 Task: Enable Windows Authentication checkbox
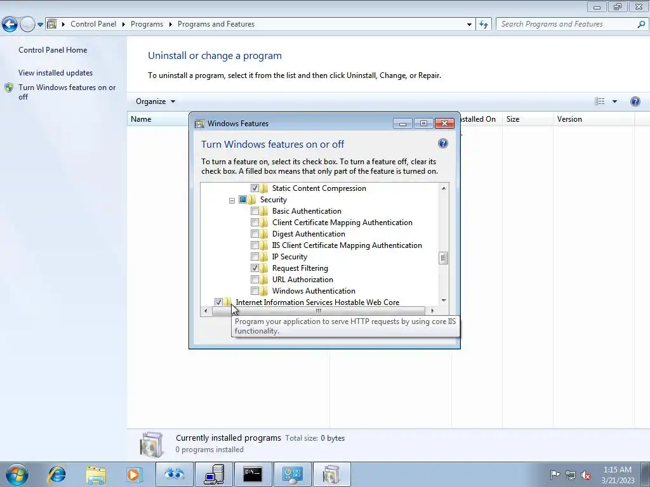(x=255, y=290)
